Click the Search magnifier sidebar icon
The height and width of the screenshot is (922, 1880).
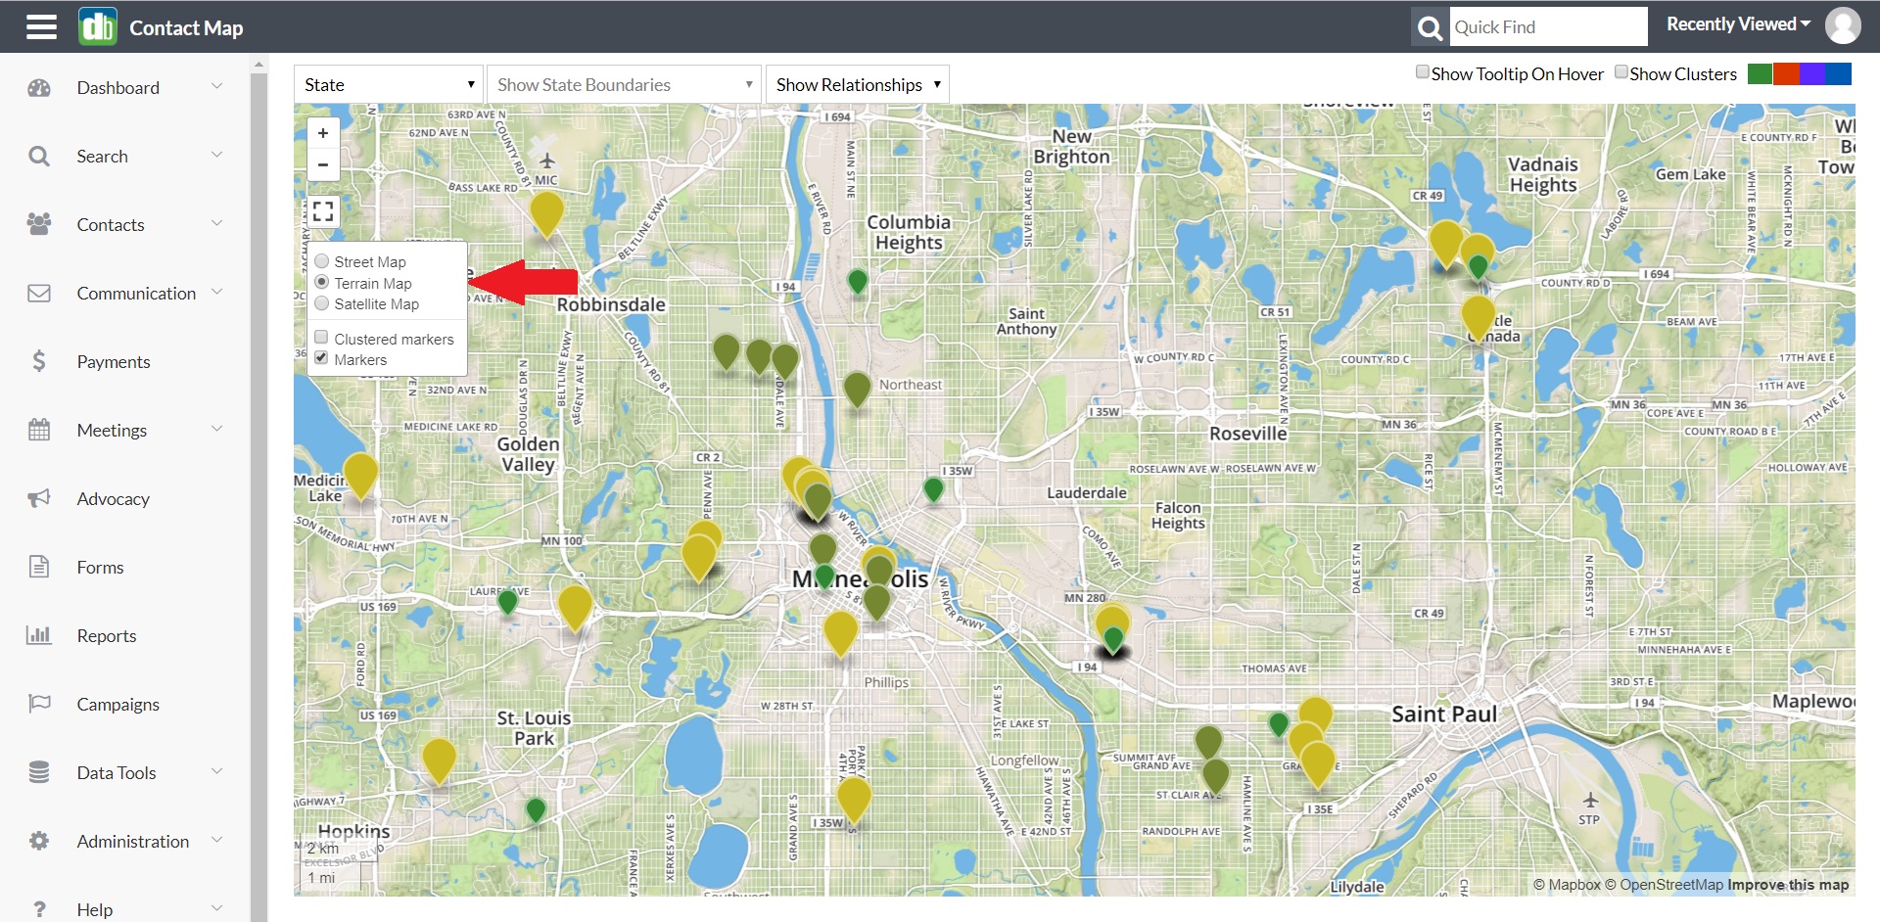coord(39,157)
